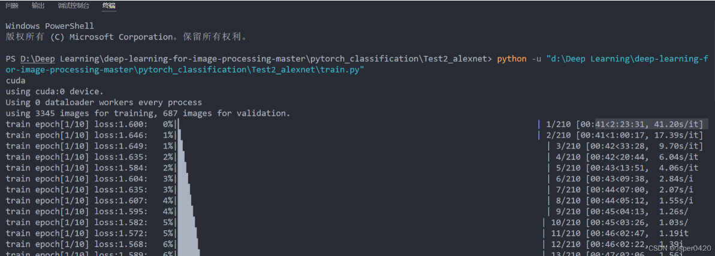Switch to the 问题 panel tab
This screenshot has width=715, height=256.
12,6
